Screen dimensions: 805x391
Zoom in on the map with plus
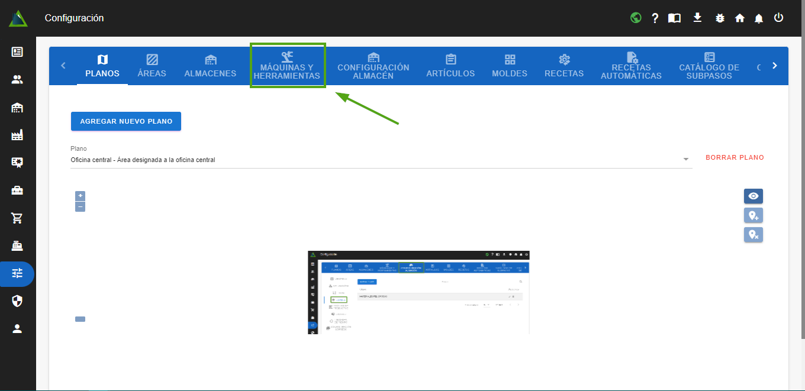(80, 196)
